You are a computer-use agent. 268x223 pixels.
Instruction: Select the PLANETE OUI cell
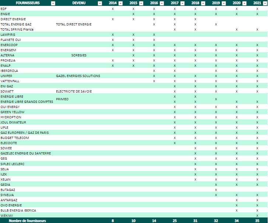(x=28, y=40)
